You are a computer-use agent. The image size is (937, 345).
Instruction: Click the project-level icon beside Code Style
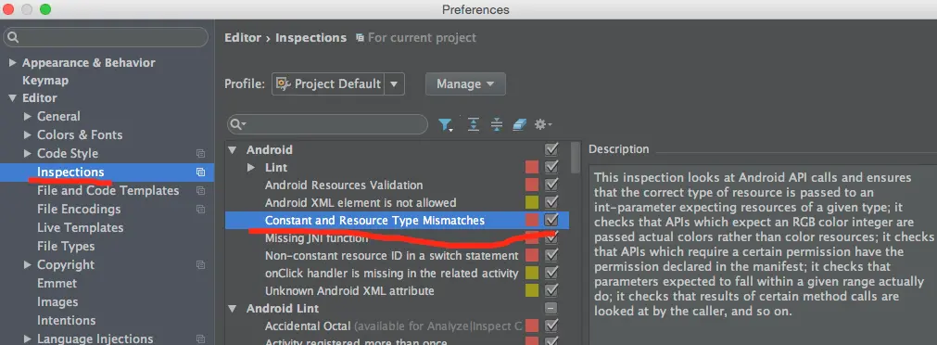201,154
